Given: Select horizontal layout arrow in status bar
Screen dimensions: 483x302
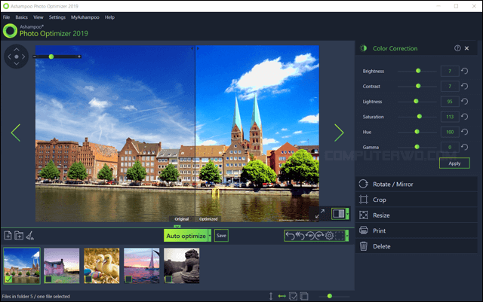Looking at the screenshot, I should coord(281,296).
